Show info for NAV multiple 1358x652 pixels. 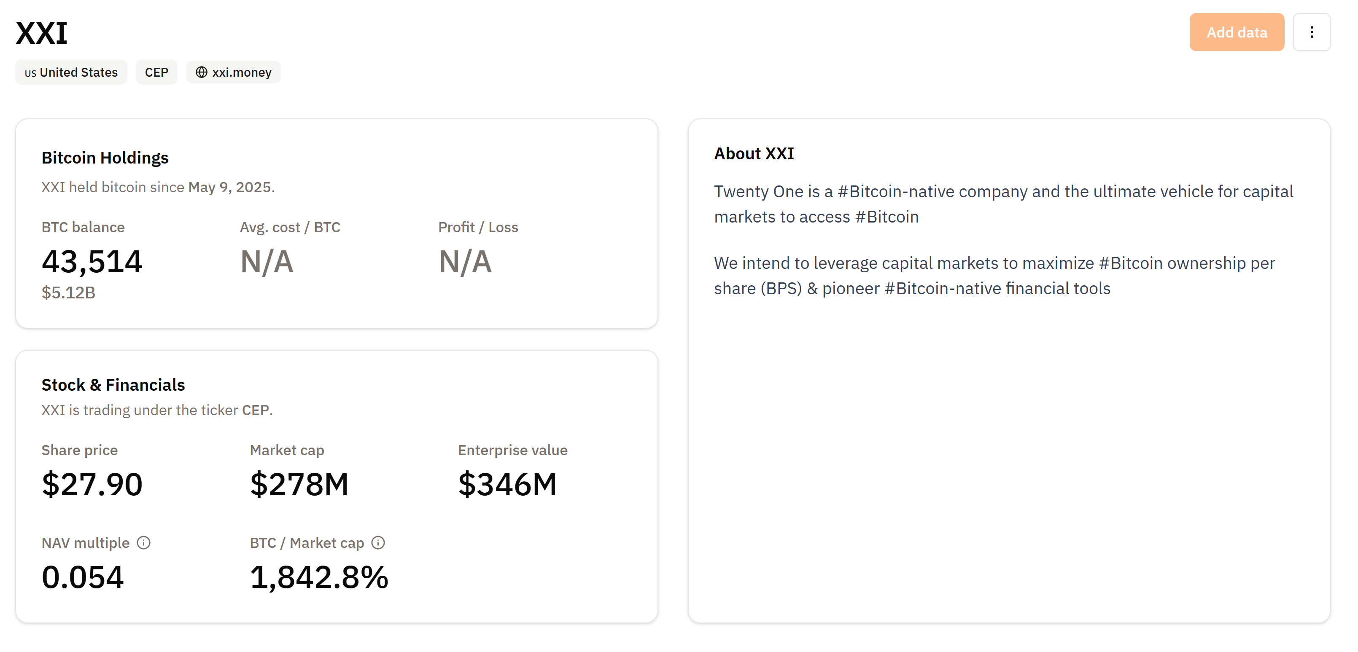pos(143,542)
